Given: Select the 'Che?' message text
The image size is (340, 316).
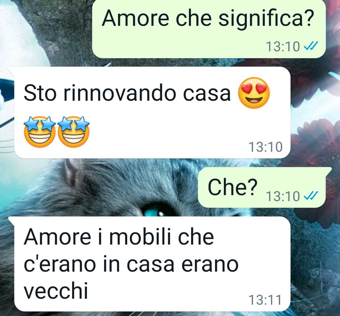Looking at the screenshot, I should (x=232, y=187).
